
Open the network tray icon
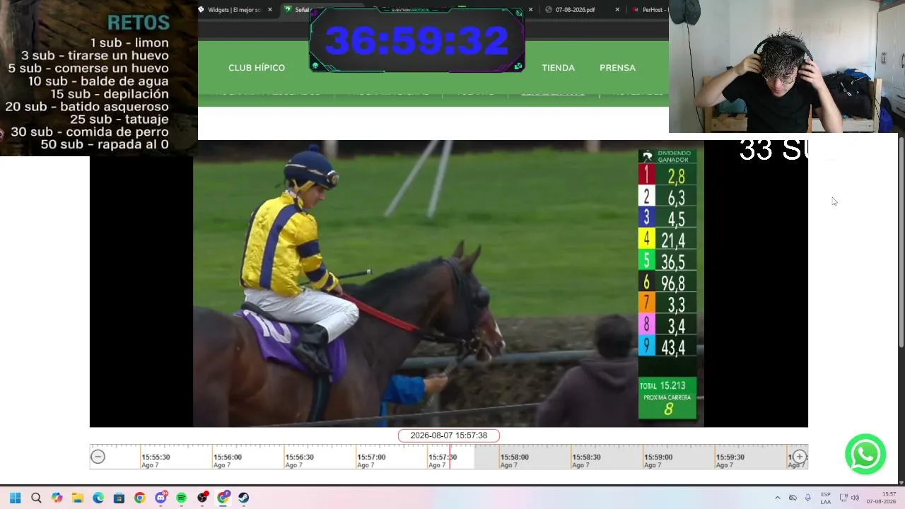pos(843,498)
